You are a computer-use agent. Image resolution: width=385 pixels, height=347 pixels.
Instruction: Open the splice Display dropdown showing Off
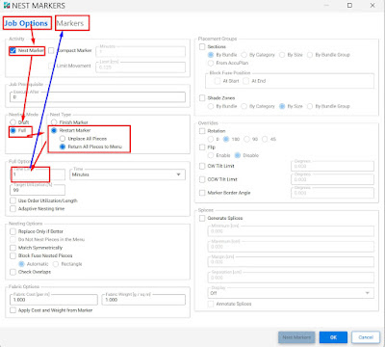(291, 293)
